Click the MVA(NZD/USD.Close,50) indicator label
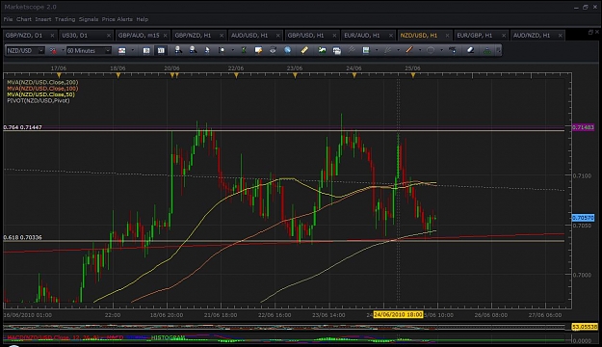Image resolution: width=602 pixels, height=347 pixels. (40, 94)
